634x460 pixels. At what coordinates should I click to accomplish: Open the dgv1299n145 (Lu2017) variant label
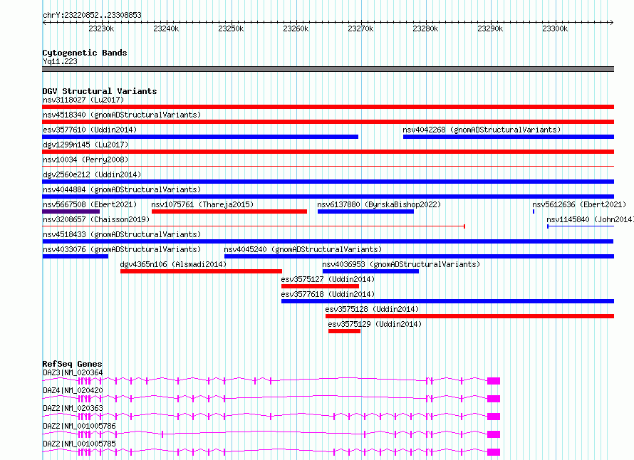pos(85,145)
